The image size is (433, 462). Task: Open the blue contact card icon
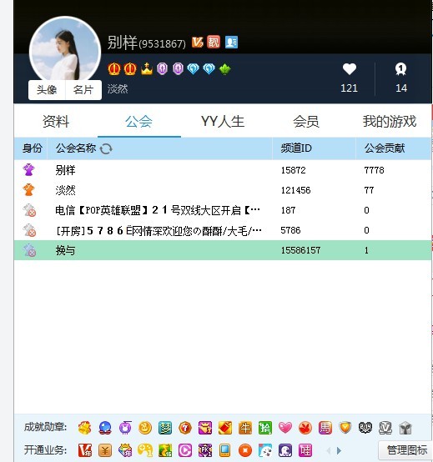tap(231, 43)
